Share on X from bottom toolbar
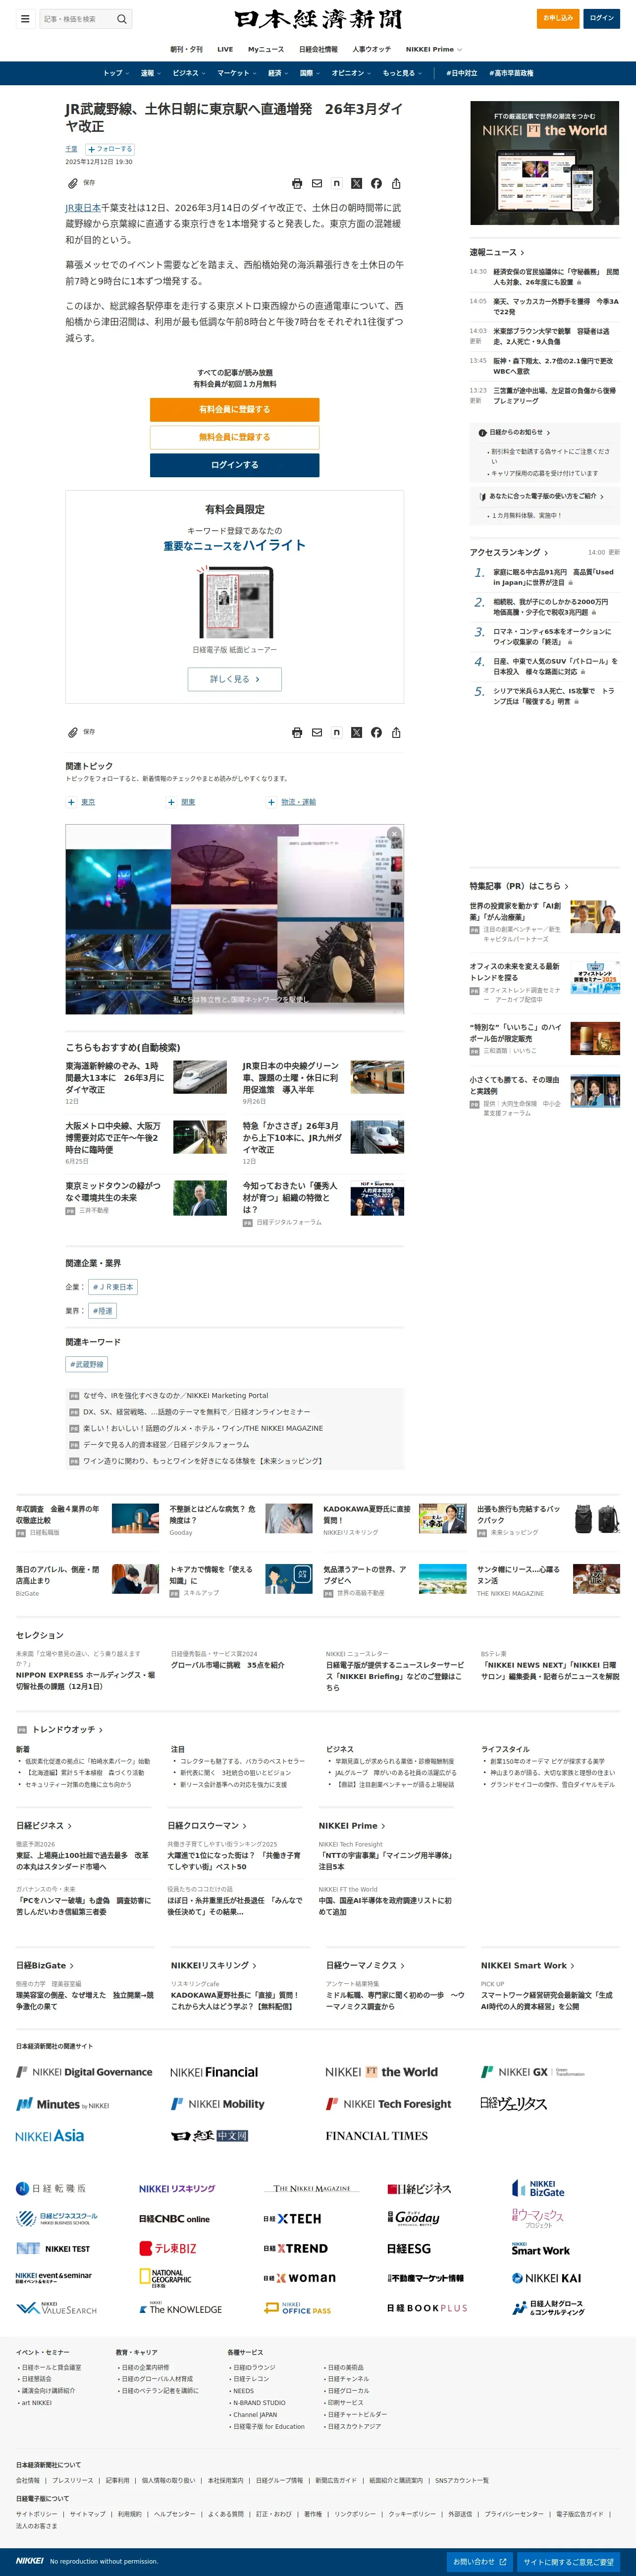The image size is (636, 2576). (x=356, y=732)
